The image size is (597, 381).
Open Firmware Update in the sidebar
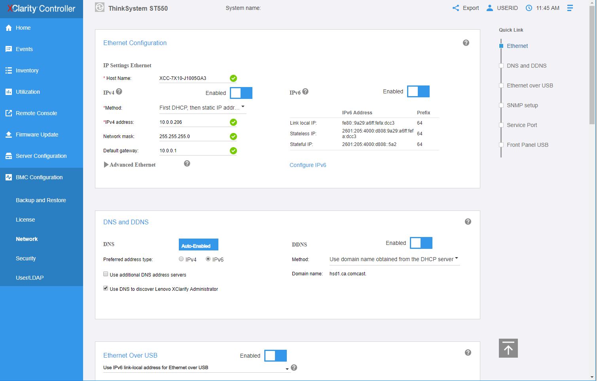click(x=37, y=135)
